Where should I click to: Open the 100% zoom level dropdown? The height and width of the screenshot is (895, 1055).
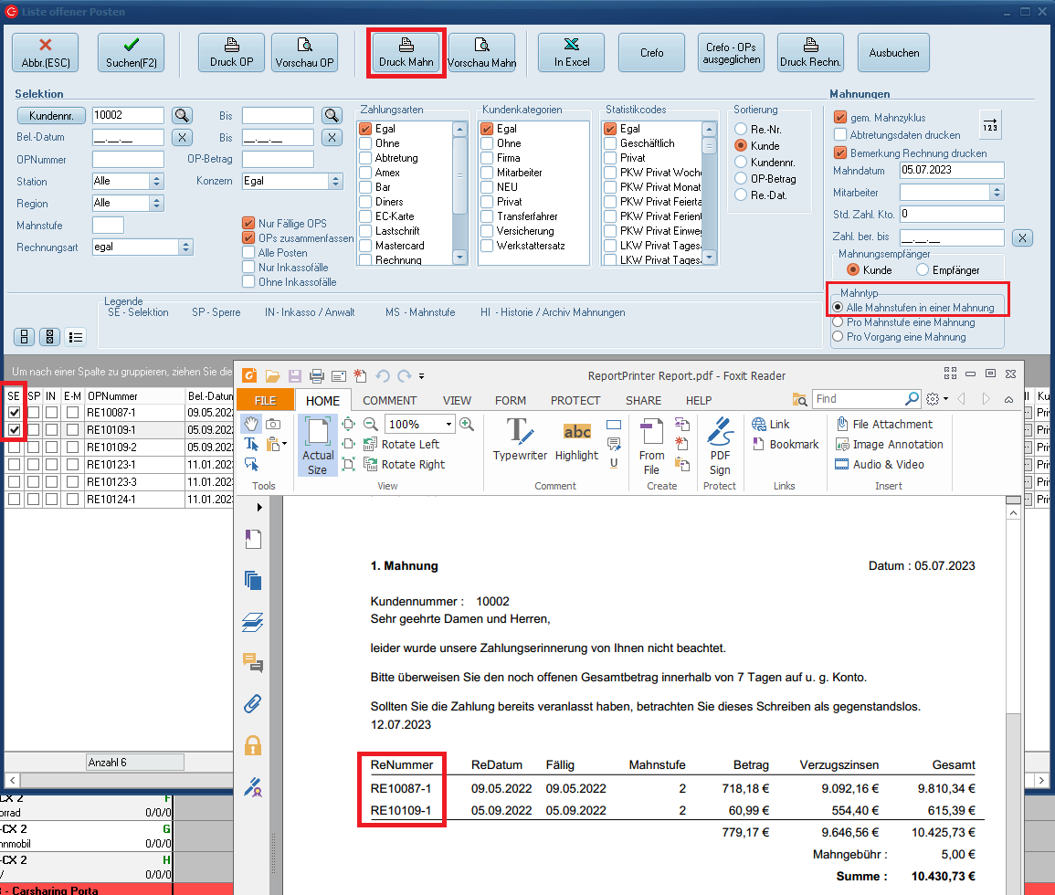pyautogui.click(x=448, y=425)
